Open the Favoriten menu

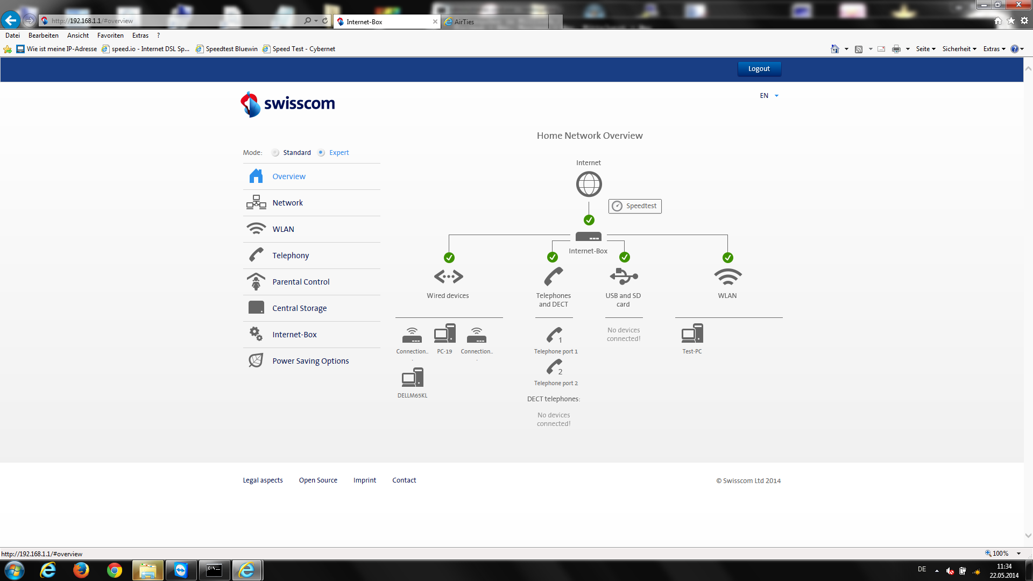[x=110, y=36]
